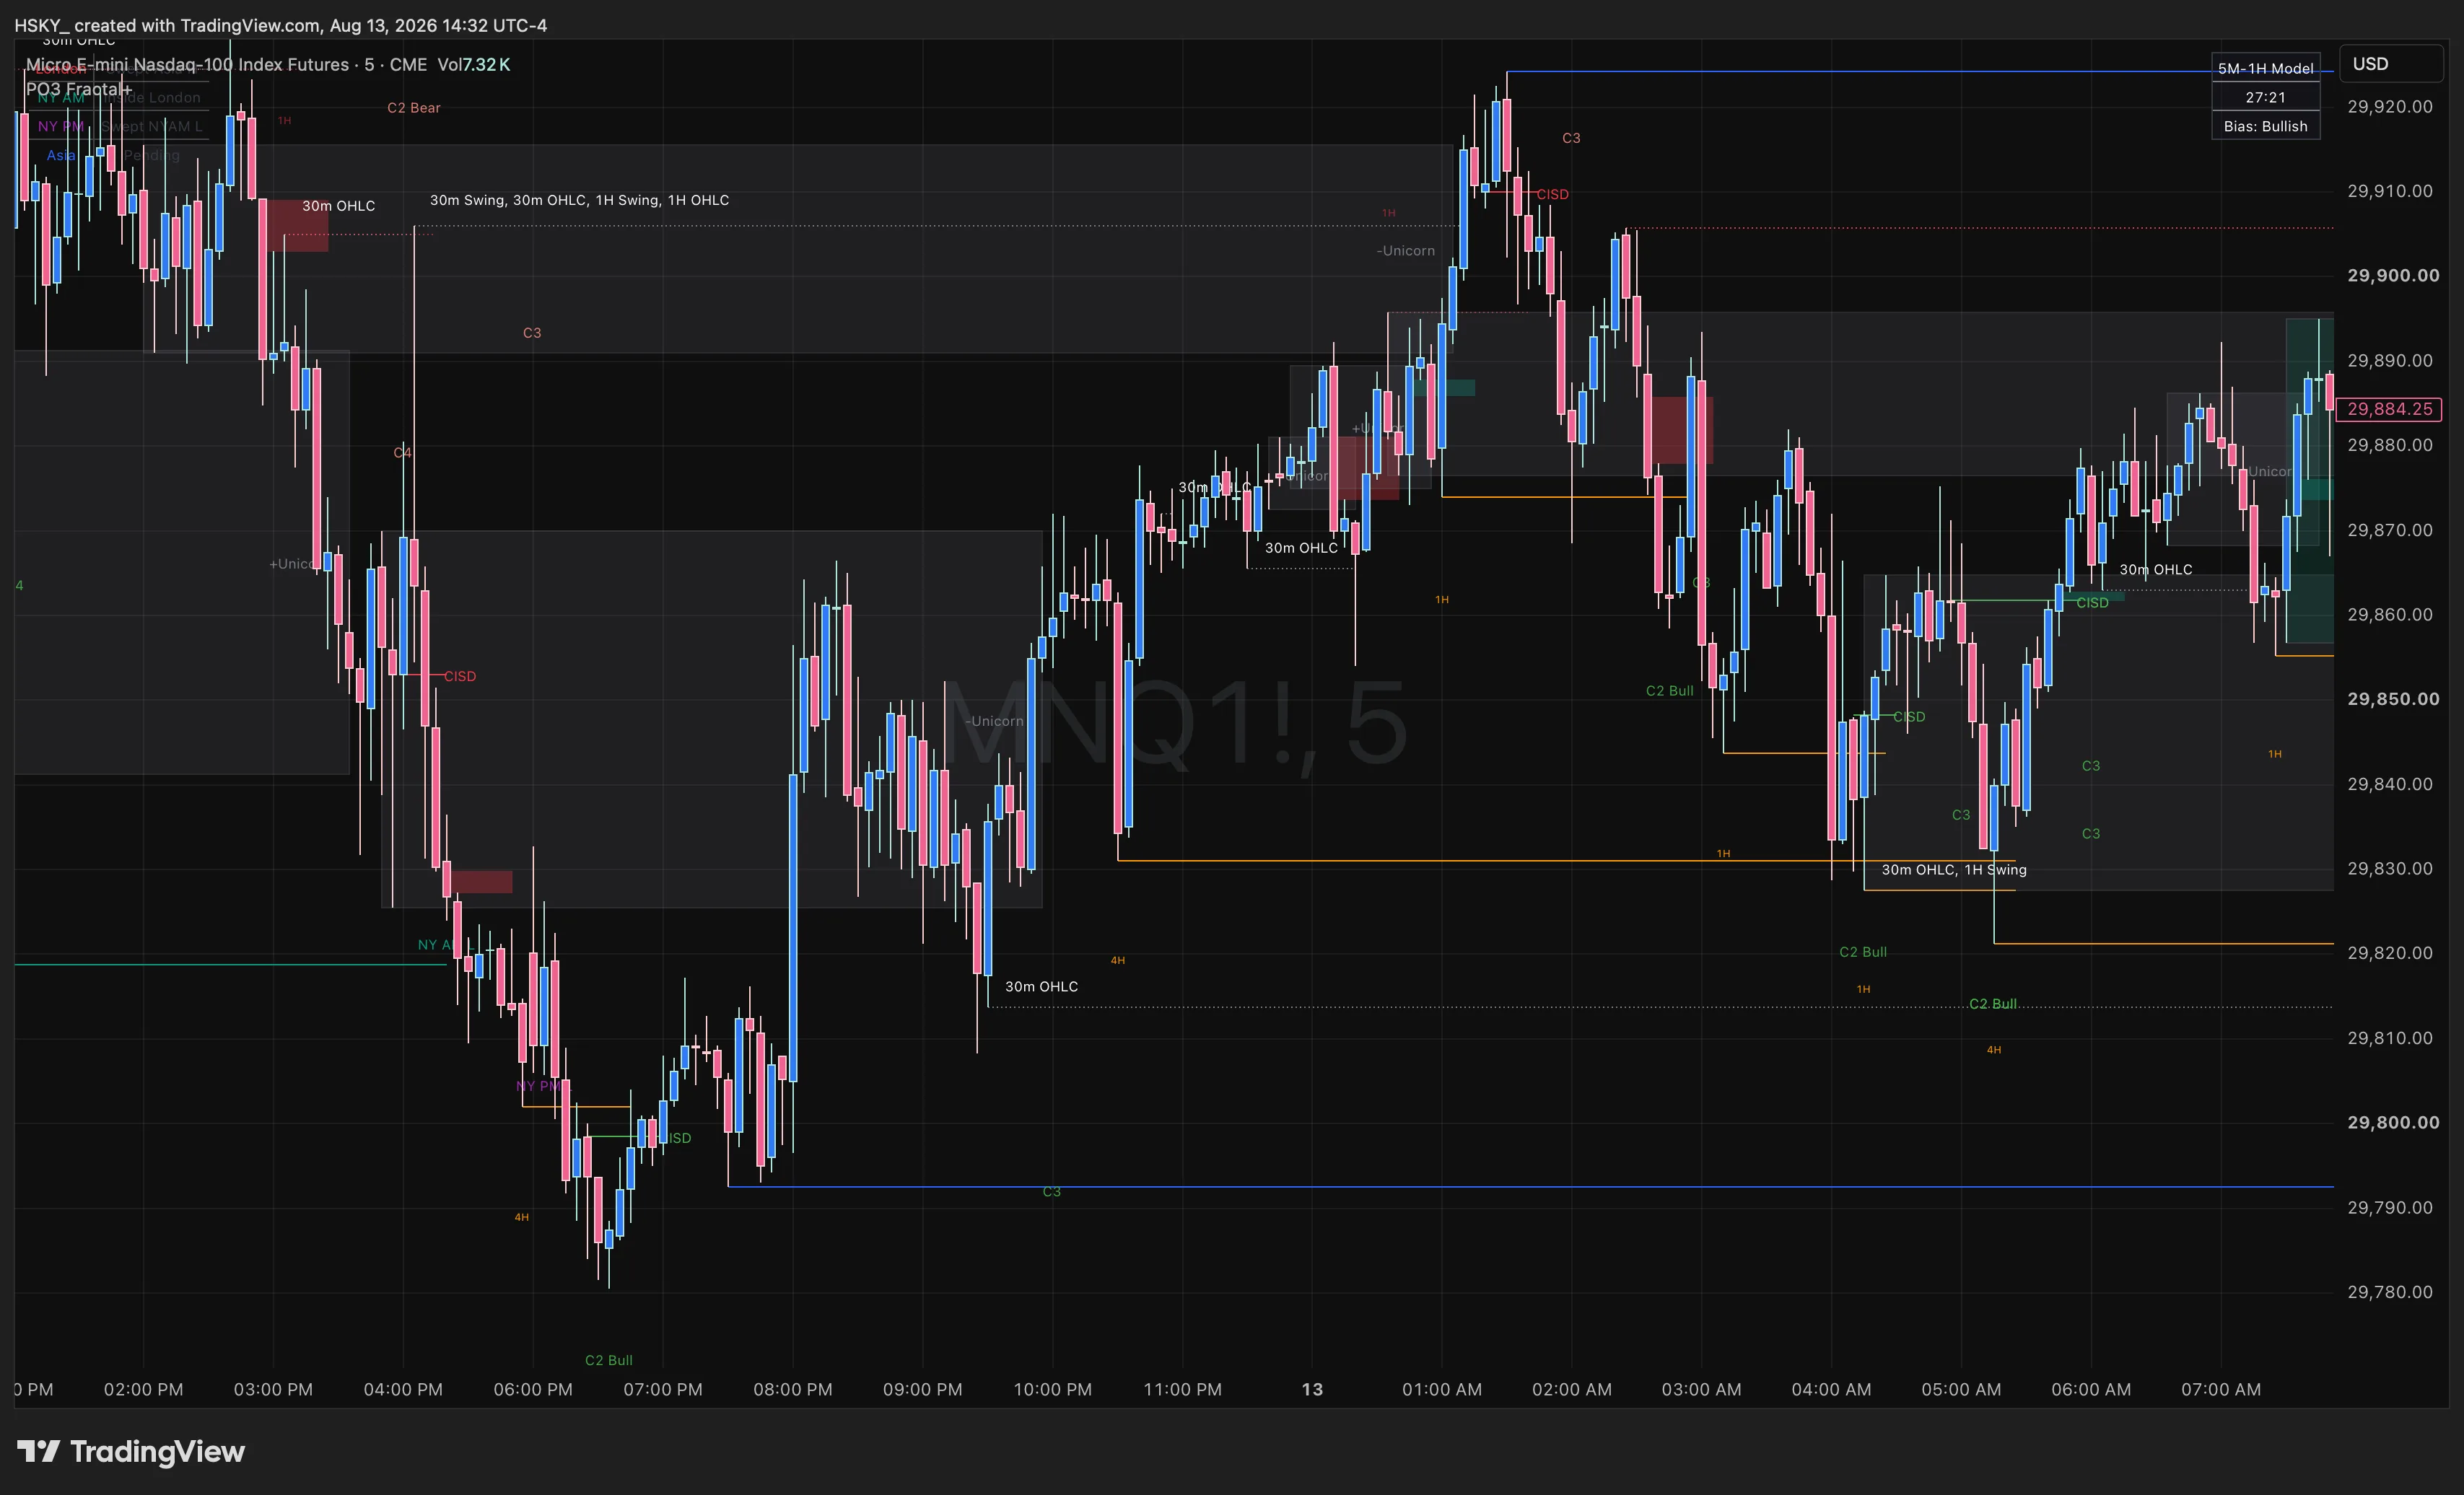Click the 29,900.00 price axis label
The image size is (2464, 1495).
point(2392,275)
